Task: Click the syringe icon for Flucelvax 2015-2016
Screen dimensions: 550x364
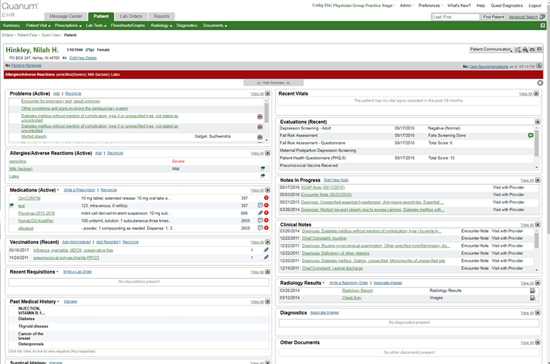Action: (261, 213)
